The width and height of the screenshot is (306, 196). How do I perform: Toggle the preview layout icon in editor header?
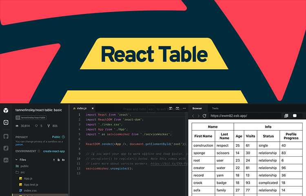pos(177,108)
